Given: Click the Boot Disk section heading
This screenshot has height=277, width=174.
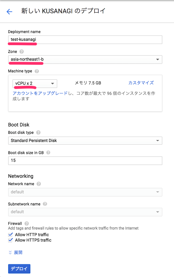Looking at the screenshot, I should click(x=19, y=125).
